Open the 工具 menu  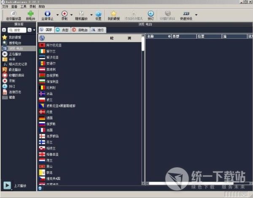23,7
